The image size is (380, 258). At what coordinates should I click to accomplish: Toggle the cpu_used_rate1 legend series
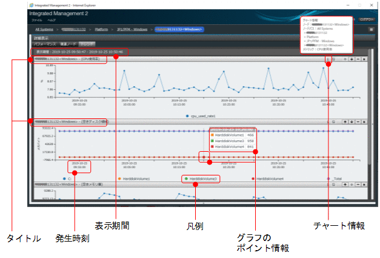[201, 116]
